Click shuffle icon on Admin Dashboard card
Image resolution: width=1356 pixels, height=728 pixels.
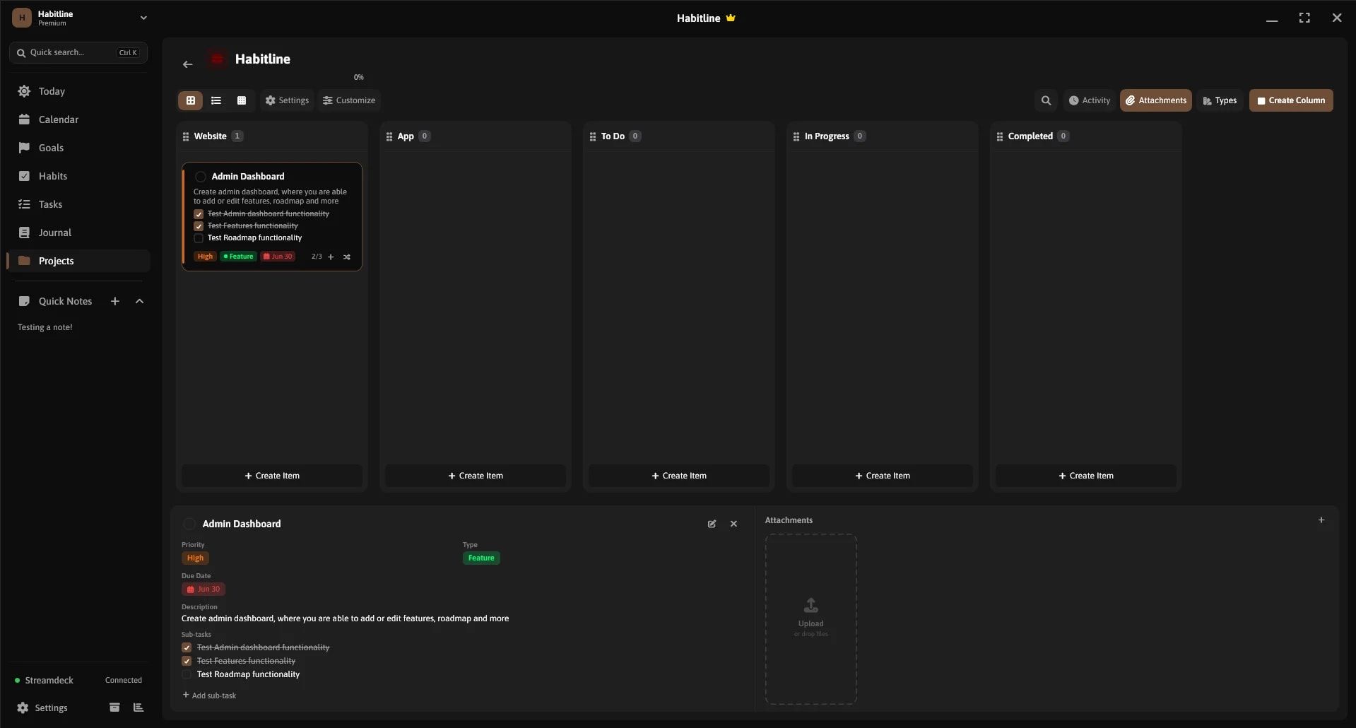pos(347,257)
